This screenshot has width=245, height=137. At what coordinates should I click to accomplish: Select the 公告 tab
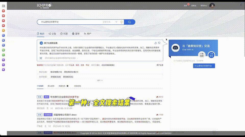point(52,34)
